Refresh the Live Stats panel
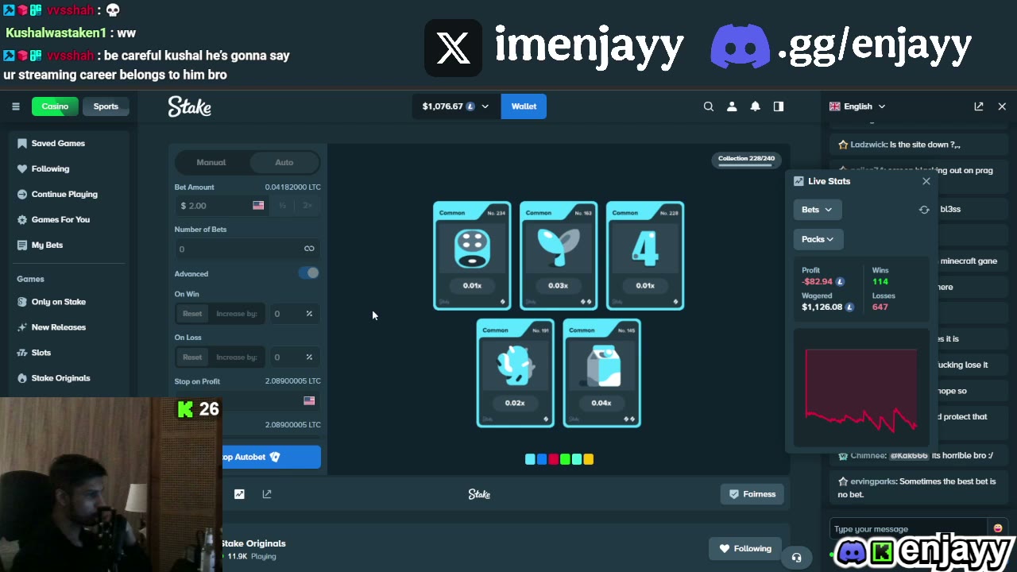1017x572 pixels. click(x=924, y=210)
